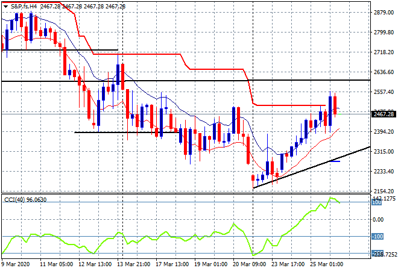This screenshot has width=398, height=271.
Task: Click the last red candlestick
Action: (335, 105)
